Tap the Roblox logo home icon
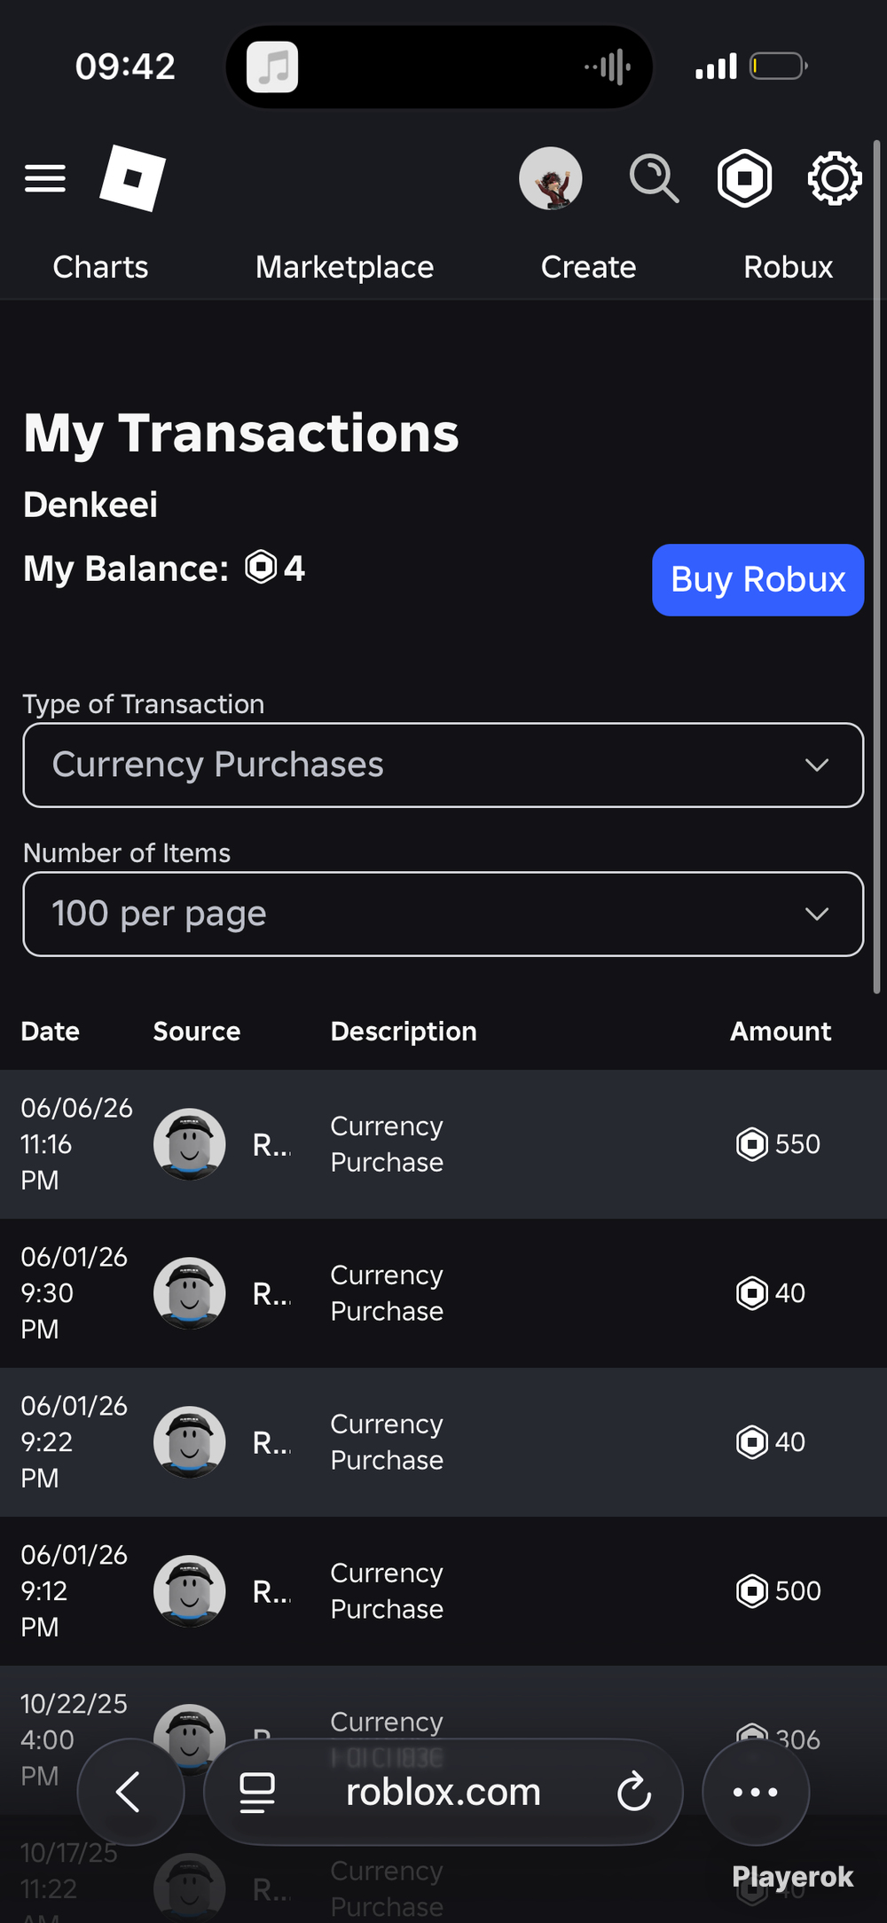Viewport: 887px width, 1923px height. (x=133, y=178)
